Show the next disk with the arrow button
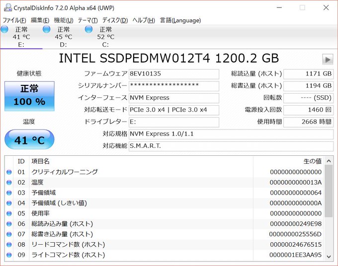This screenshot has width=338, height=266. click(x=327, y=60)
